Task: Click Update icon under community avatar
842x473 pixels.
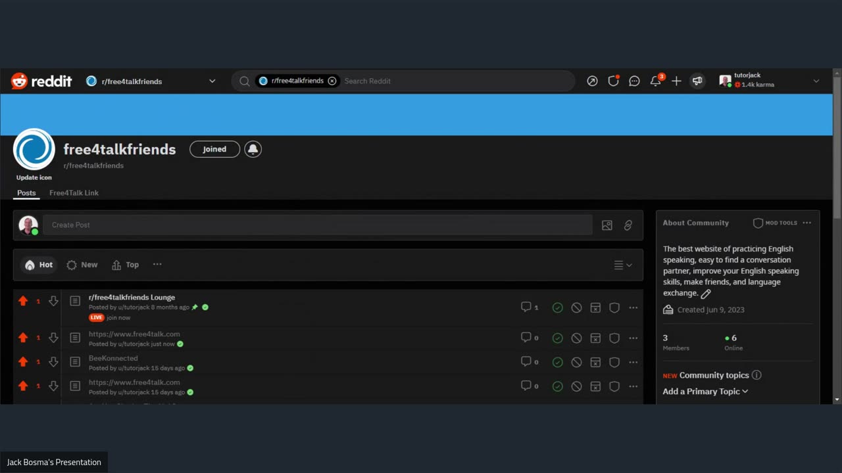Action: pos(34,177)
